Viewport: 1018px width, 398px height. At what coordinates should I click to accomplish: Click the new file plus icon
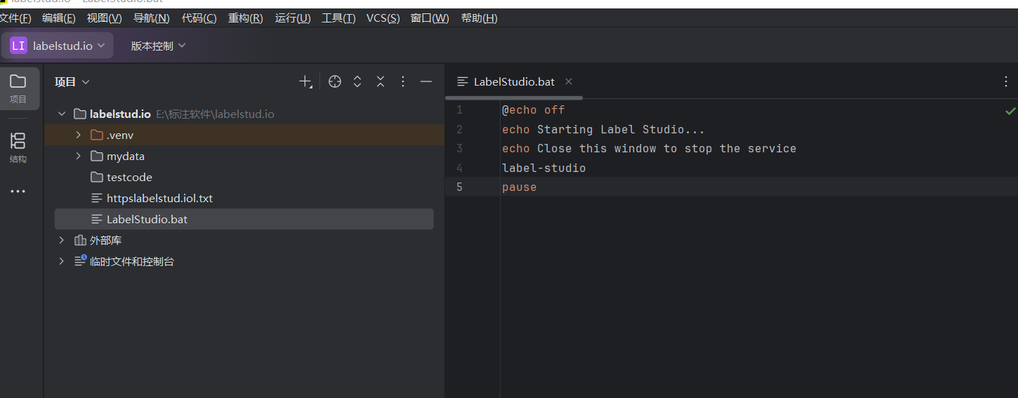pos(305,82)
